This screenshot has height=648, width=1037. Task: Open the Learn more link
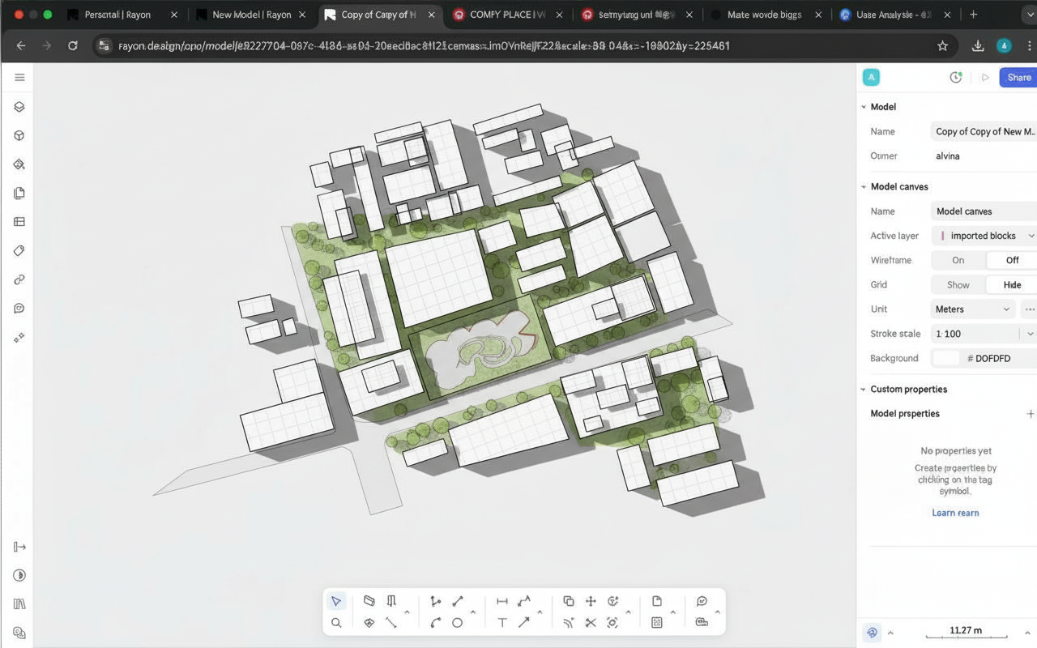[955, 513]
